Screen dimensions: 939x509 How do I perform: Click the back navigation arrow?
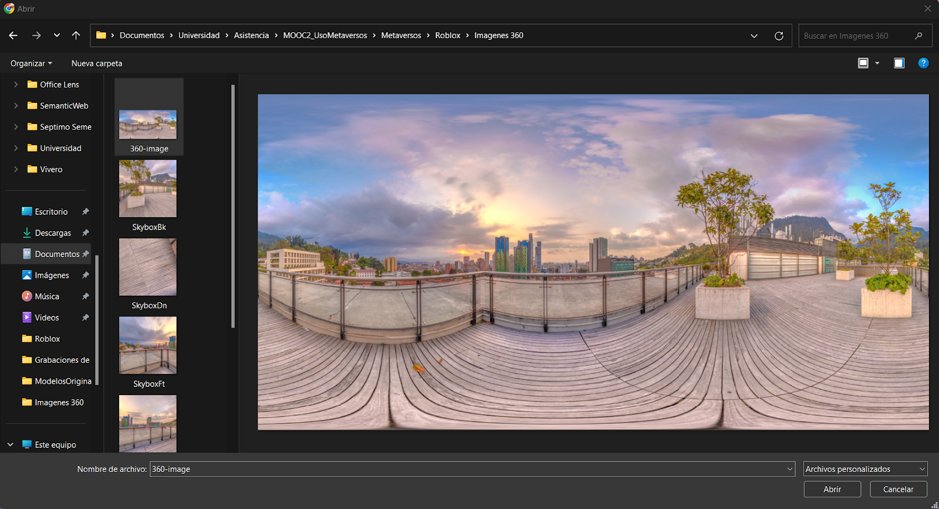click(13, 36)
